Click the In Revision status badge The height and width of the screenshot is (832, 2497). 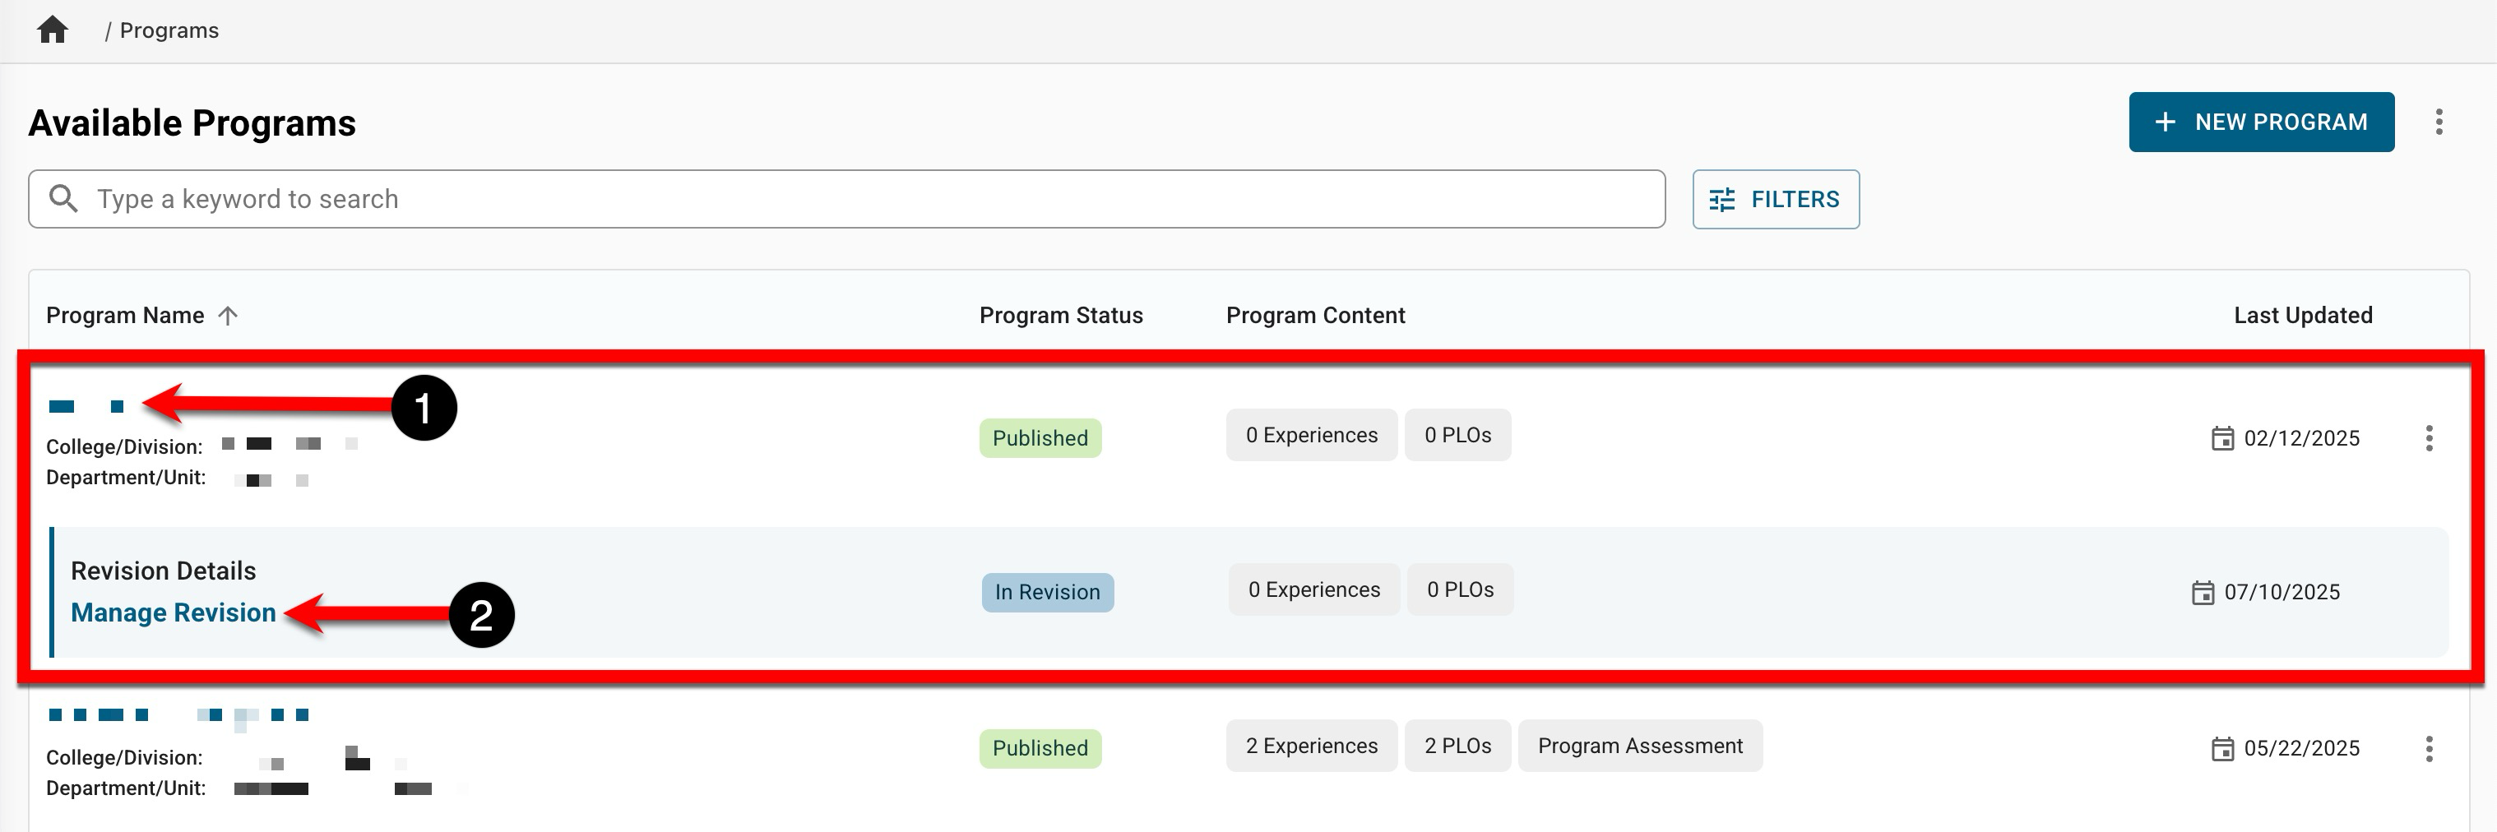1047,592
